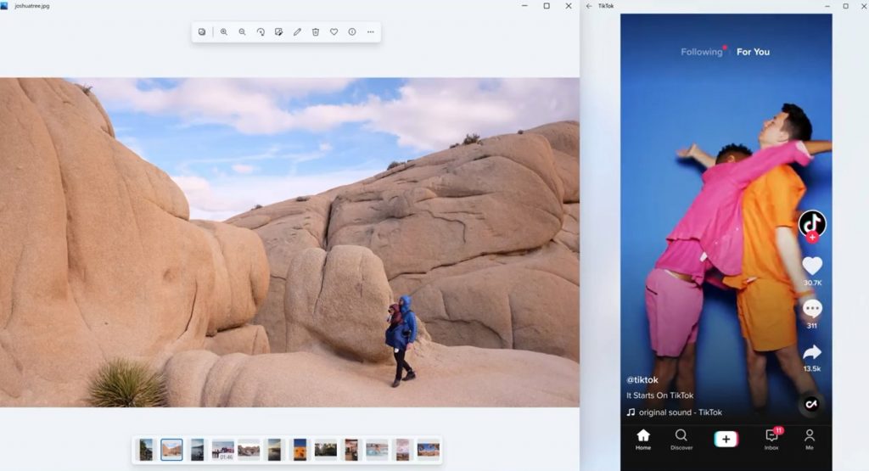
Task: Click the zoom out magnifier icon
Action: (x=242, y=32)
